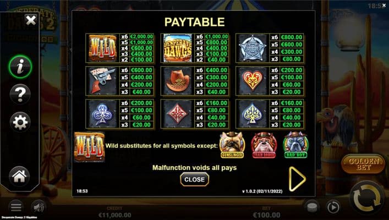Screen dimensions: 389x220
Task: Go to the home icon
Action: point(19,176)
